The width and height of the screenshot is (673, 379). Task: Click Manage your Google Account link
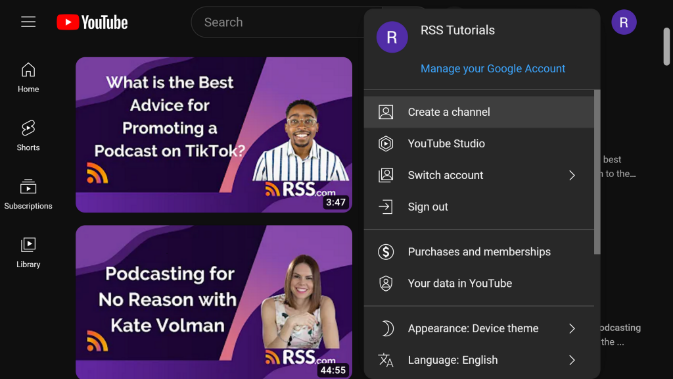[493, 68]
